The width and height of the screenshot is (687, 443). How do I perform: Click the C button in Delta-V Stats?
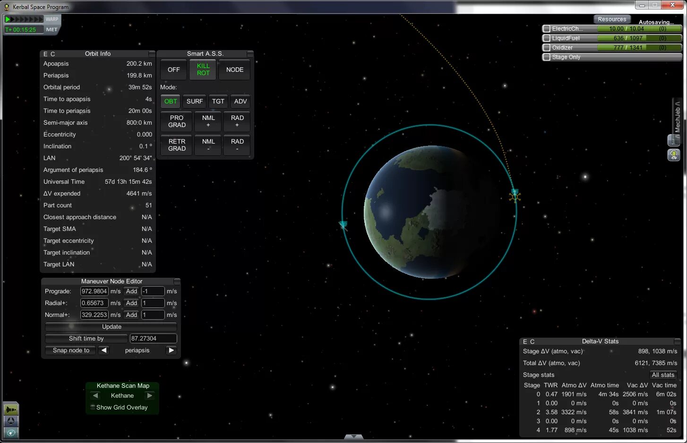[532, 341]
